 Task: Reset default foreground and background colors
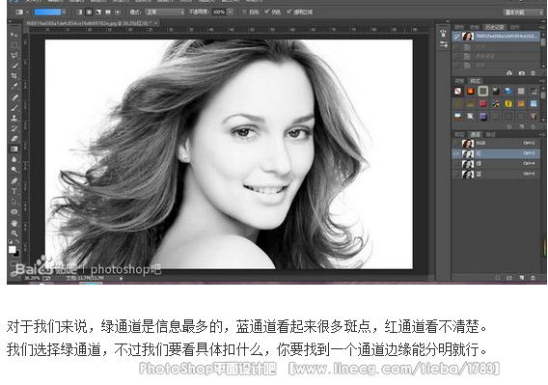tap(11, 241)
